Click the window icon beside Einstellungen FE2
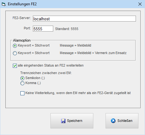Screen dimensions: 145x135 4,4
